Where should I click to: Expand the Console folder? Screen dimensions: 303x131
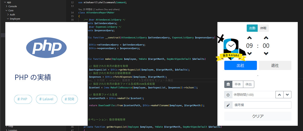[x=6, y=6]
